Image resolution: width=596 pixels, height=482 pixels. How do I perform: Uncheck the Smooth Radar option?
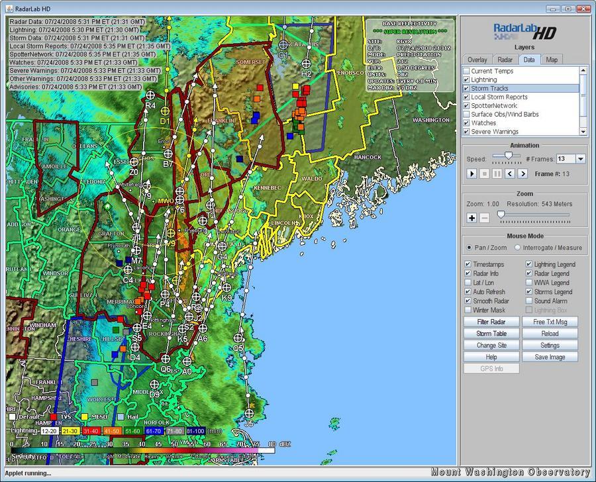[x=467, y=301]
